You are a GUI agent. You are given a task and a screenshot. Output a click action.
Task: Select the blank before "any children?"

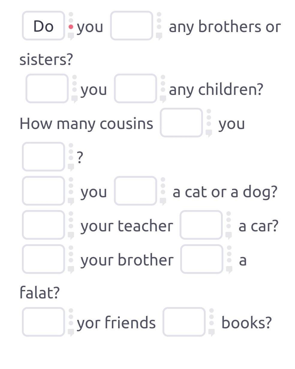pos(136,89)
